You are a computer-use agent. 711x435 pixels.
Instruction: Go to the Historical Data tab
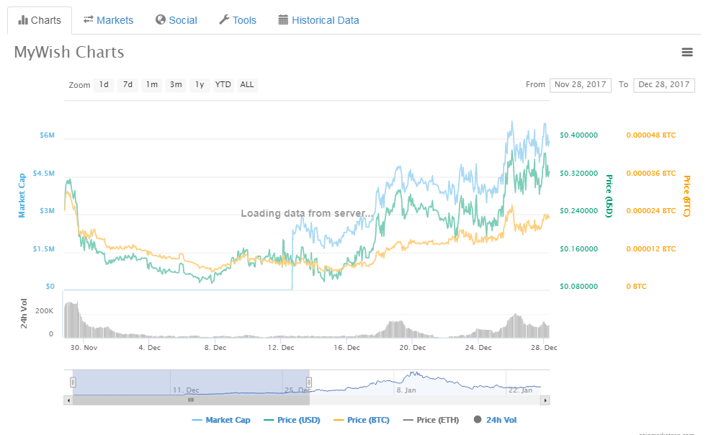[319, 20]
